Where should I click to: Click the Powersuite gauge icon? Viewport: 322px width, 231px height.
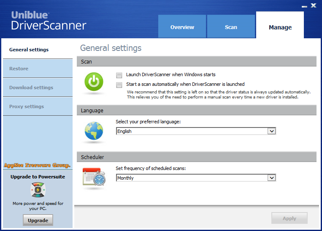(x=38, y=190)
